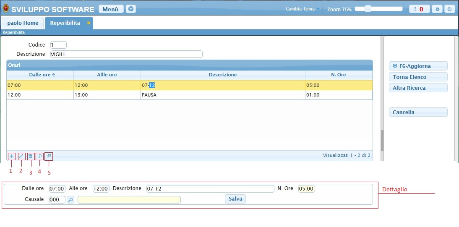Click the Salva button
This screenshot has height=227, width=459.
click(x=235, y=199)
